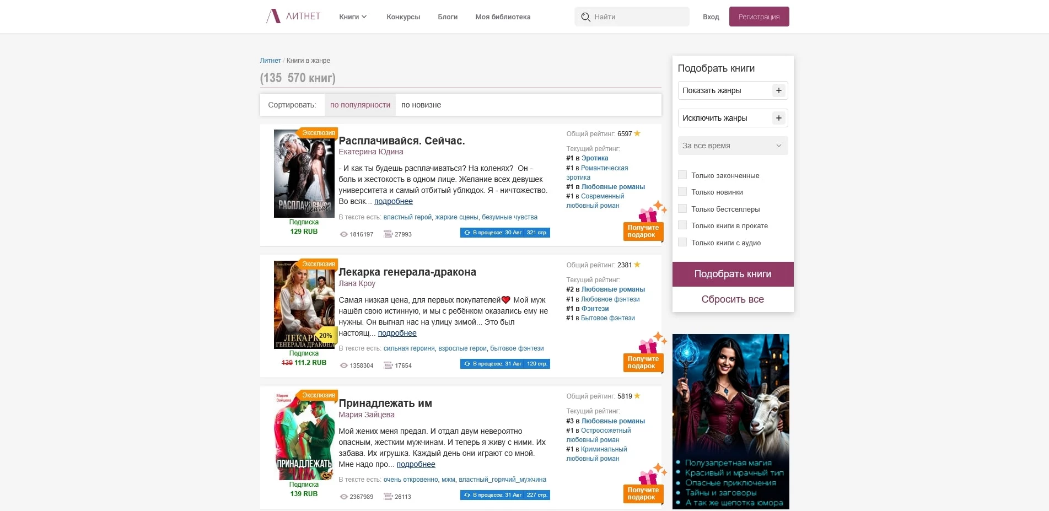Click the search magnifier icon
Viewport: 1049px width, 511px height.
click(585, 17)
